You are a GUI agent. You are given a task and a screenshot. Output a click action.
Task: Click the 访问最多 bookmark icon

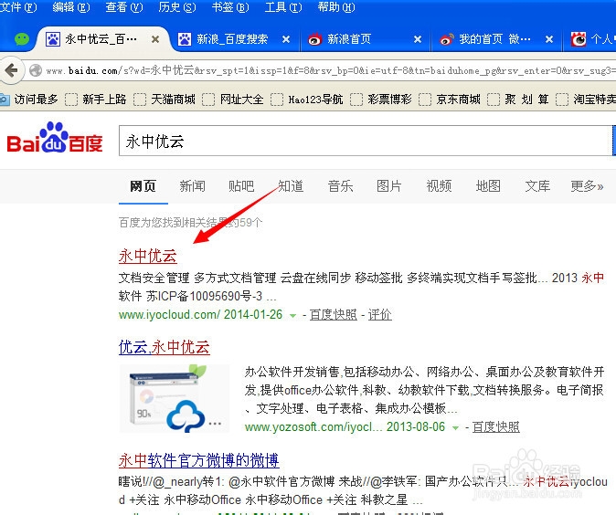coord(5,100)
